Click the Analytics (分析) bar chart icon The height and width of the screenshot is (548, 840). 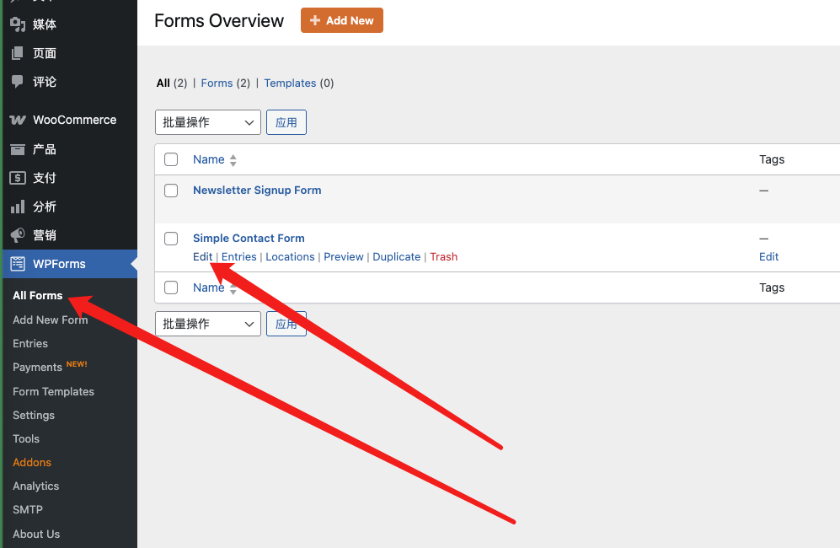tap(18, 207)
